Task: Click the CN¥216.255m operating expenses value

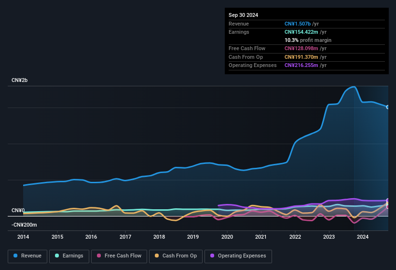Action: click(x=301, y=65)
